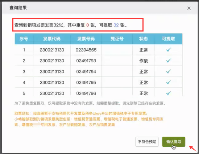Click checkmark icon for invoice 02491796
Viewport: 199px width, 154px height.
[x=169, y=93]
